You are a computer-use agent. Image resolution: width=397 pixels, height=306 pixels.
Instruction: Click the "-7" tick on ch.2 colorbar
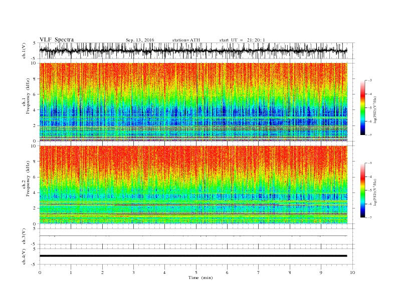point(369,217)
